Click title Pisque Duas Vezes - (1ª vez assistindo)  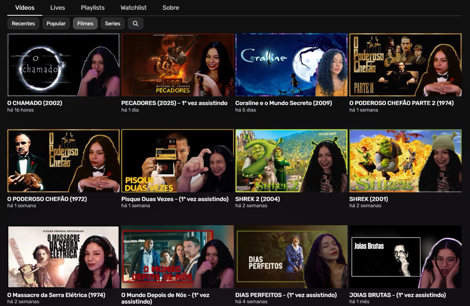tap(175, 199)
